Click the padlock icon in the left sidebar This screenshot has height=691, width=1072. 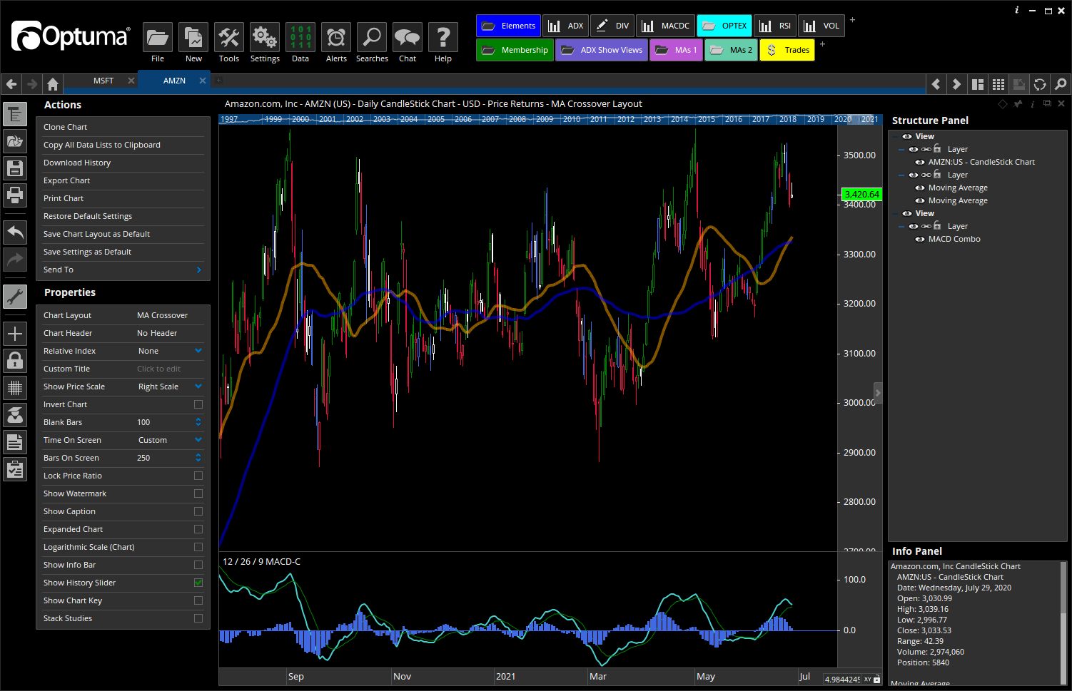click(x=15, y=361)
